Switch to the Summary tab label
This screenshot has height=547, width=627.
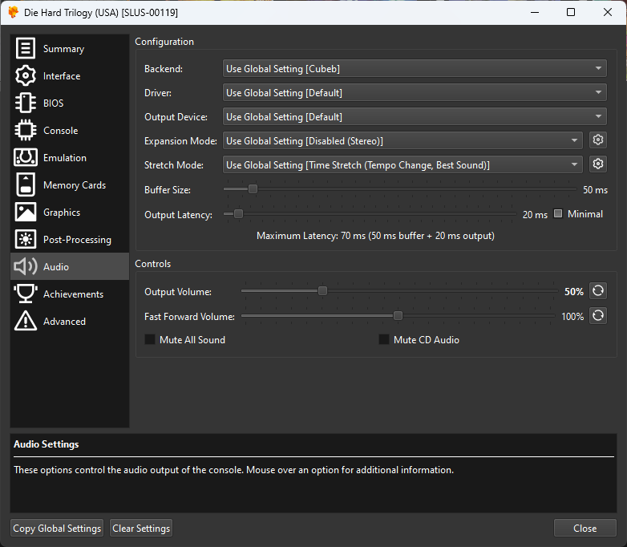(63, 49)
